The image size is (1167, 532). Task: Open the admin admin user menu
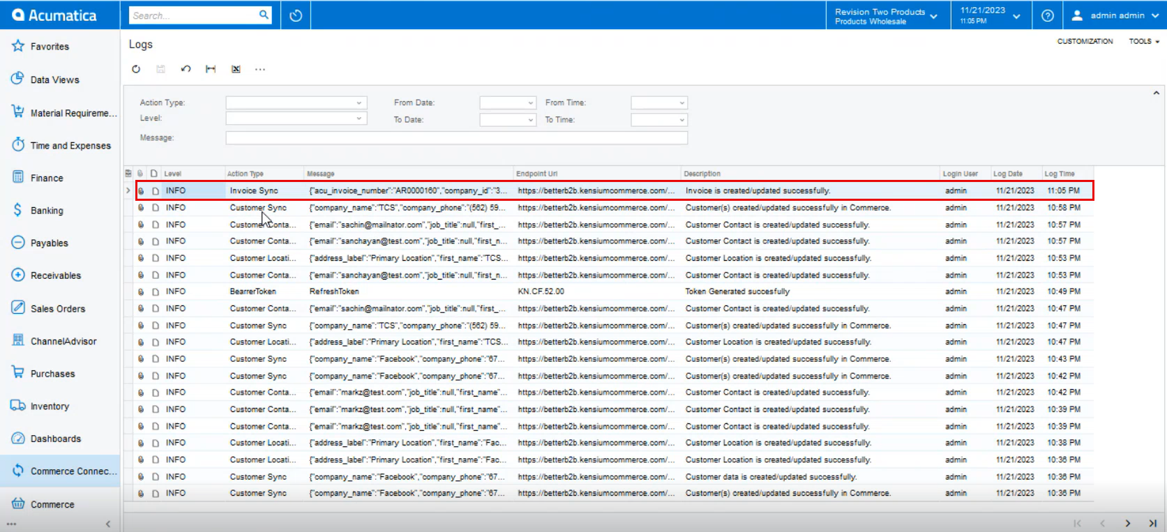pyautogui.click(x=1115, y=15)
